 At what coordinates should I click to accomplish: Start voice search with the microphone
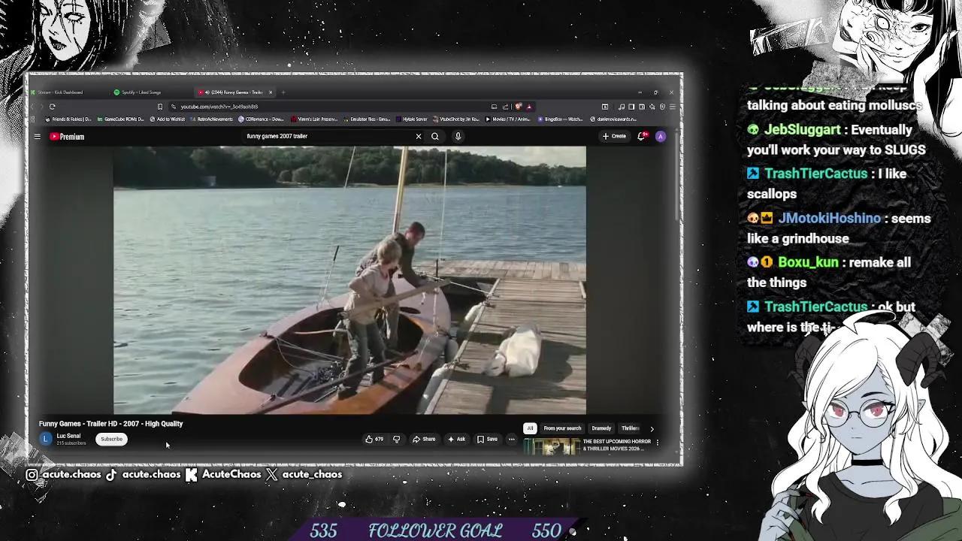458,137
